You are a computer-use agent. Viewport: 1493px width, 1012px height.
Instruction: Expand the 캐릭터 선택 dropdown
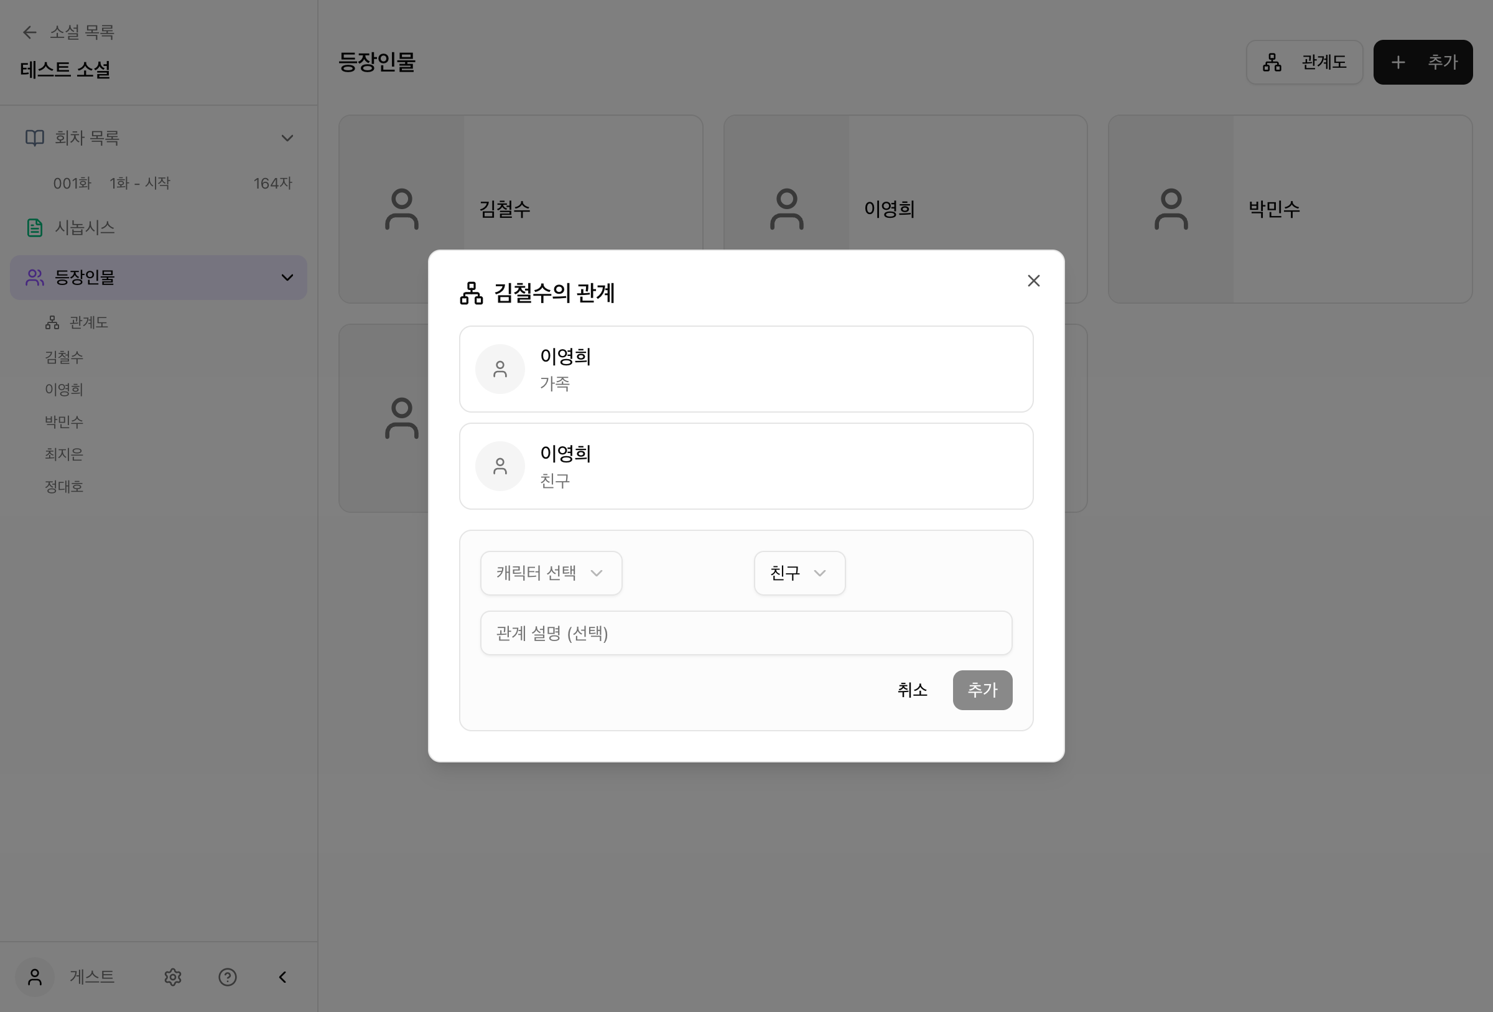[x=551, y=573]
